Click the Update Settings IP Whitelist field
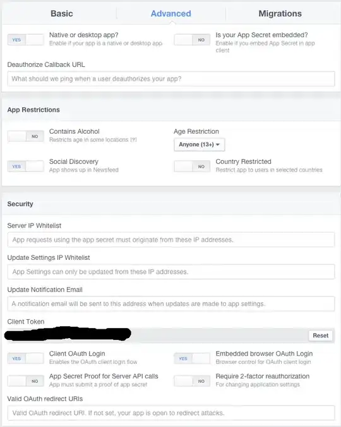 pyautogui.click(x=171, y=272)
